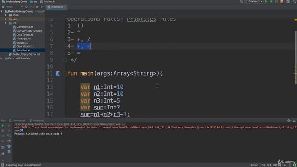Viewport: 297px width, 167px height.
Task: Collapse the src folder
Action: click(6, 23)
